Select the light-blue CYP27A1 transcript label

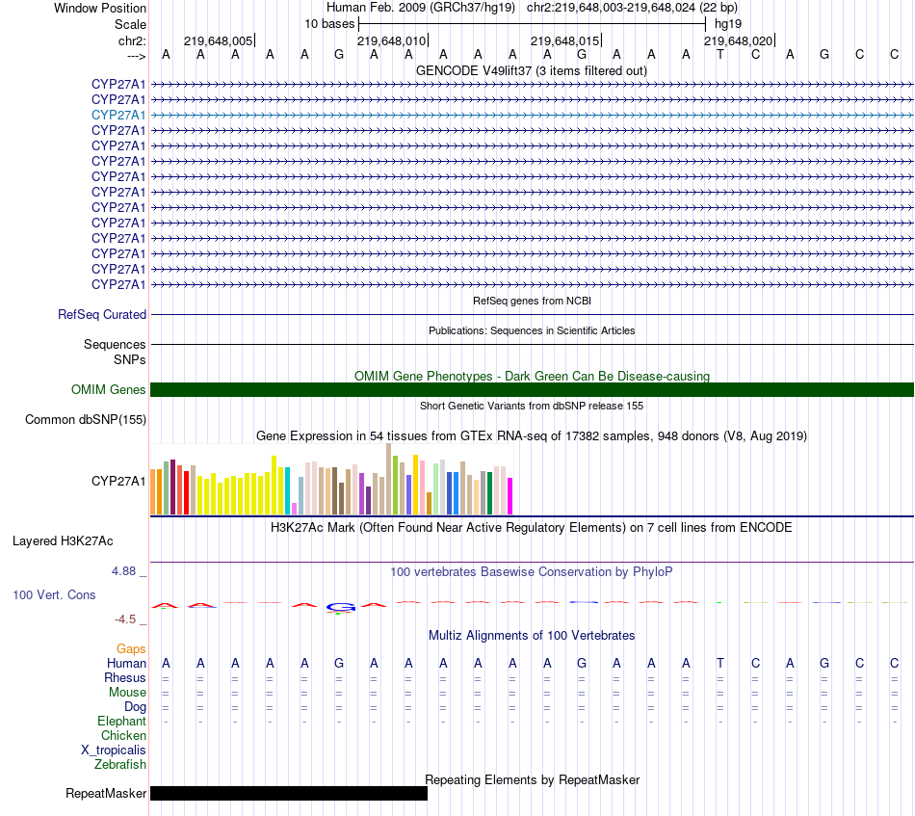[118, 115]
